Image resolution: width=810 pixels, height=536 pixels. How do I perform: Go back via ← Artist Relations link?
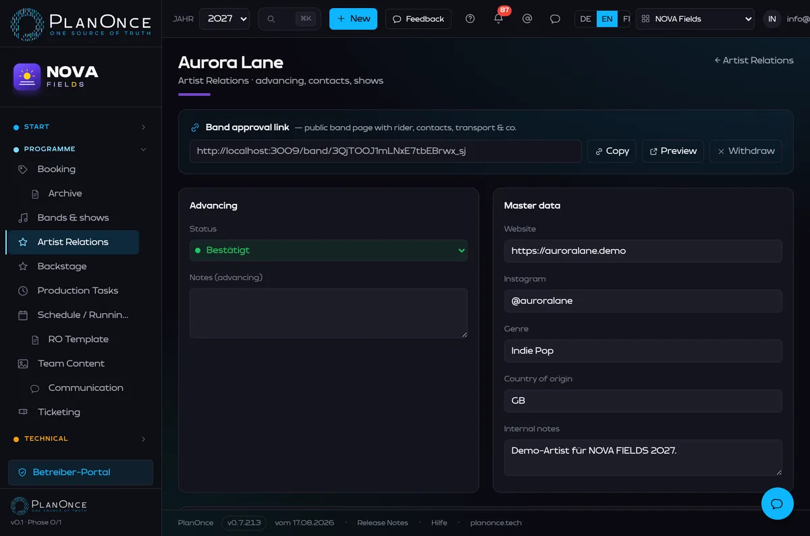(x=754, y=61)
